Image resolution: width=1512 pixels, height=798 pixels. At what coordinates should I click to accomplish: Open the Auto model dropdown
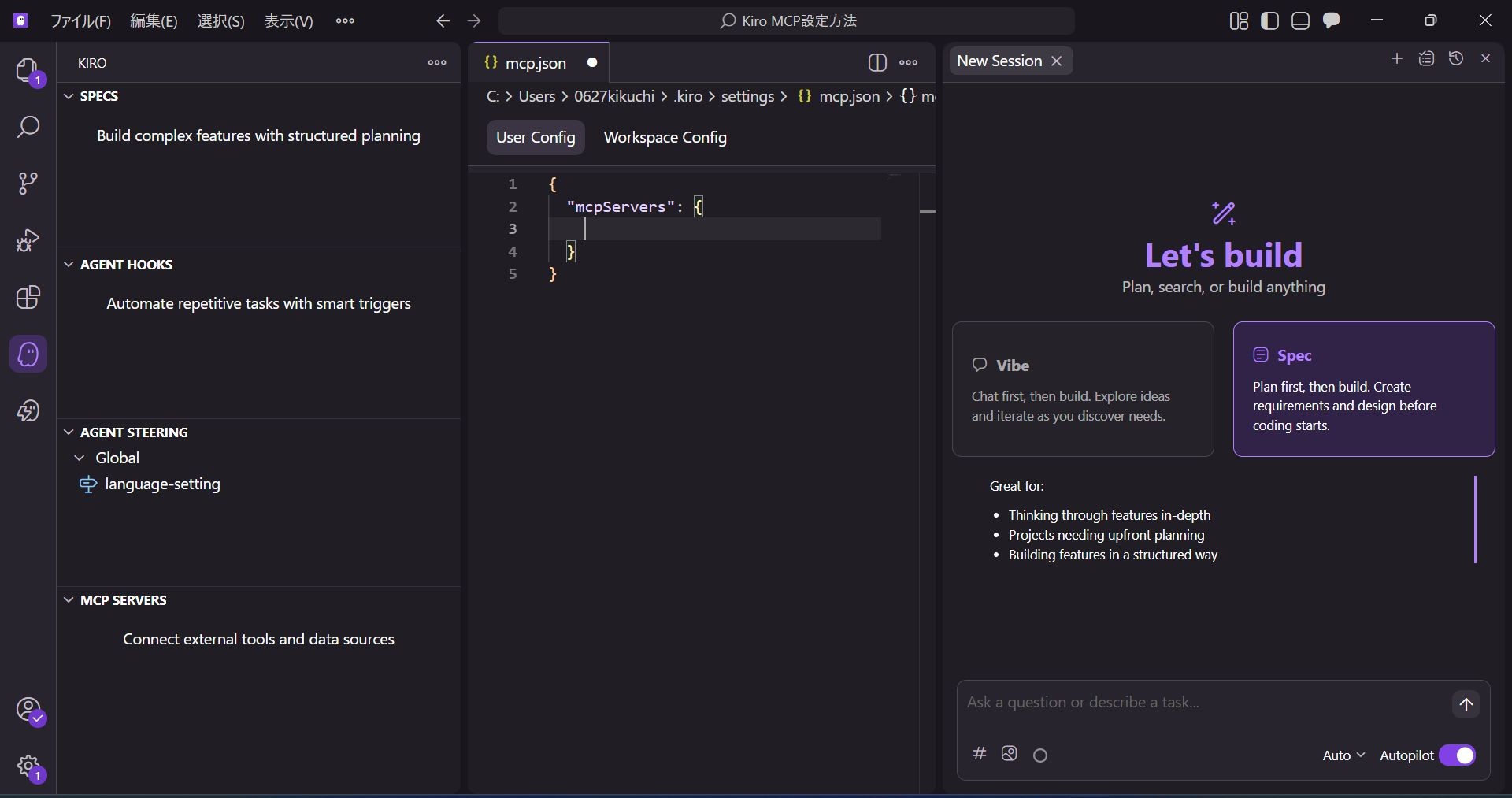pos(1343,755)
